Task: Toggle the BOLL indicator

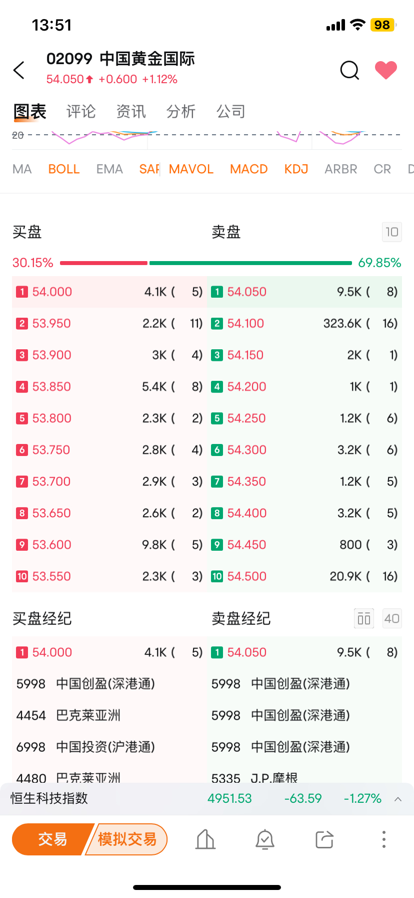Action: (64, 169)
